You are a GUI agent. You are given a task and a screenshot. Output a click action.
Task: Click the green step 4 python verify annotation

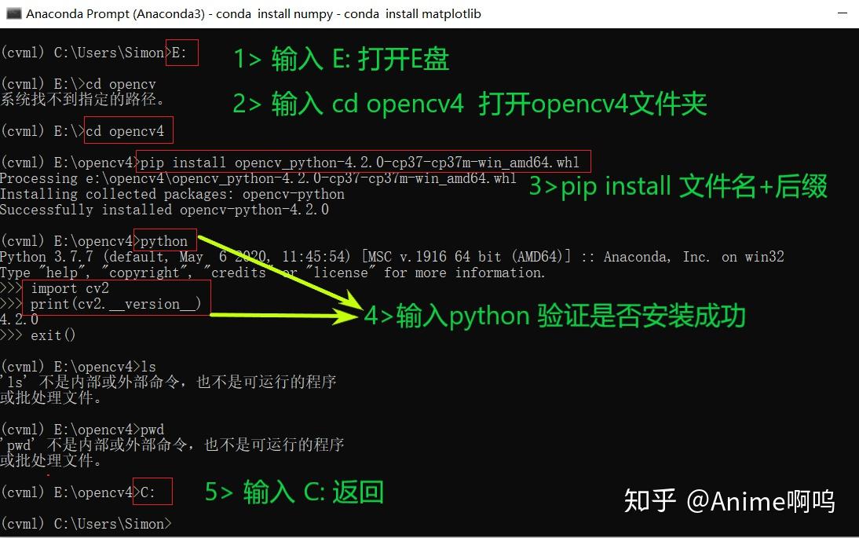(554, 316)
